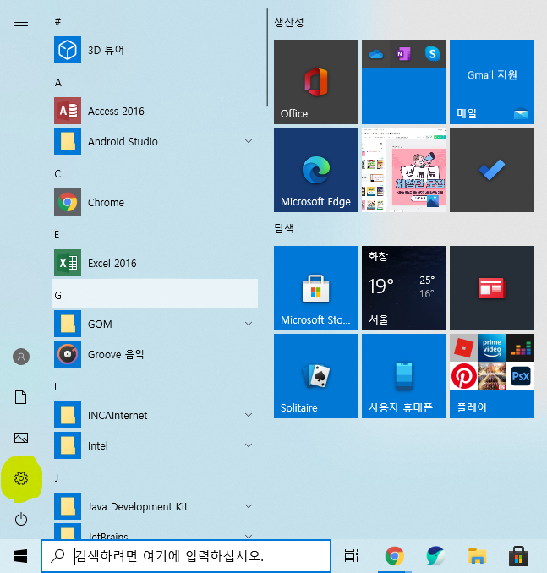Open the 플레이 tile label
This screenshot has height=573, width=547.
tap(472, 407)
